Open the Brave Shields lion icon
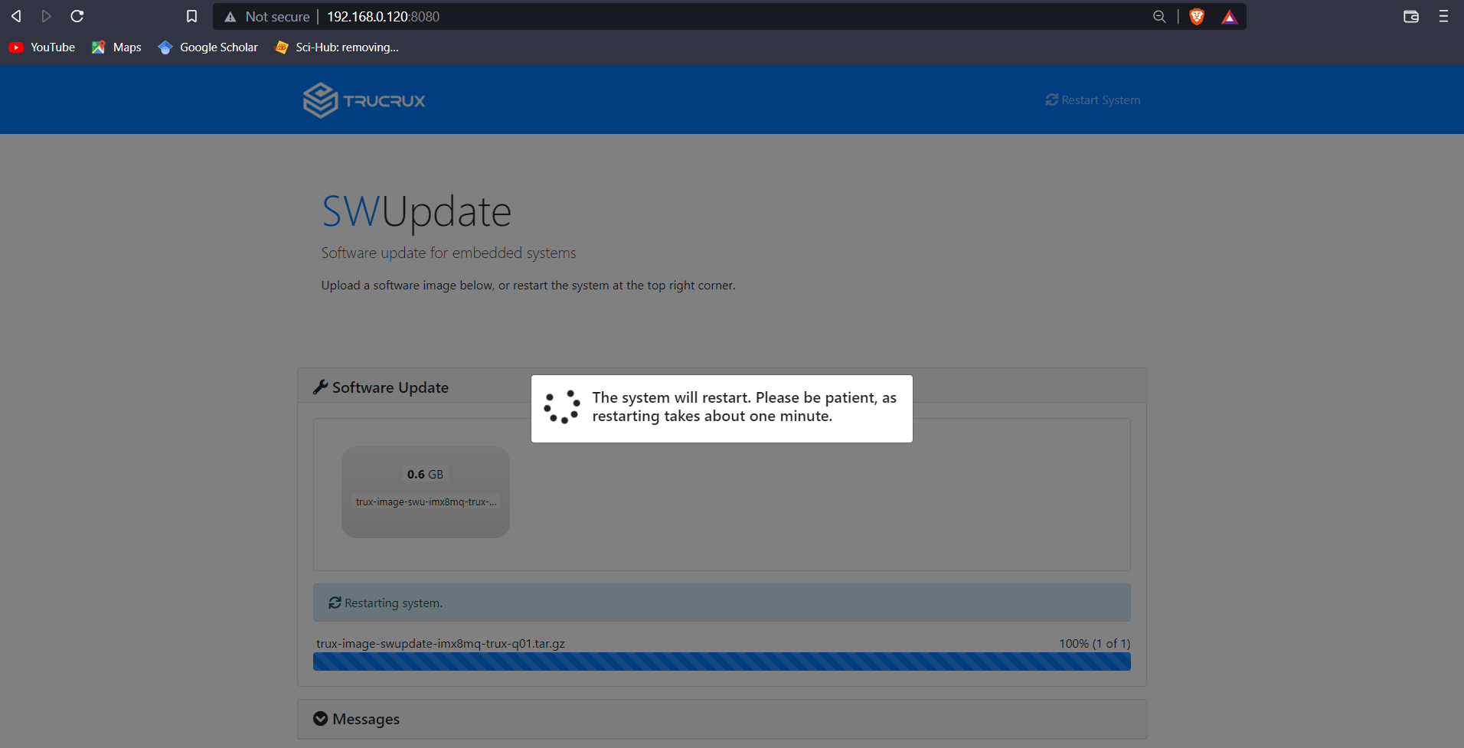 coord(1197,17)
